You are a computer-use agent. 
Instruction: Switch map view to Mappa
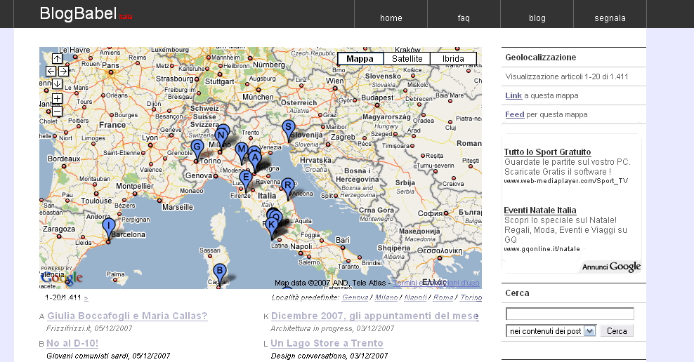click(360, 59)
